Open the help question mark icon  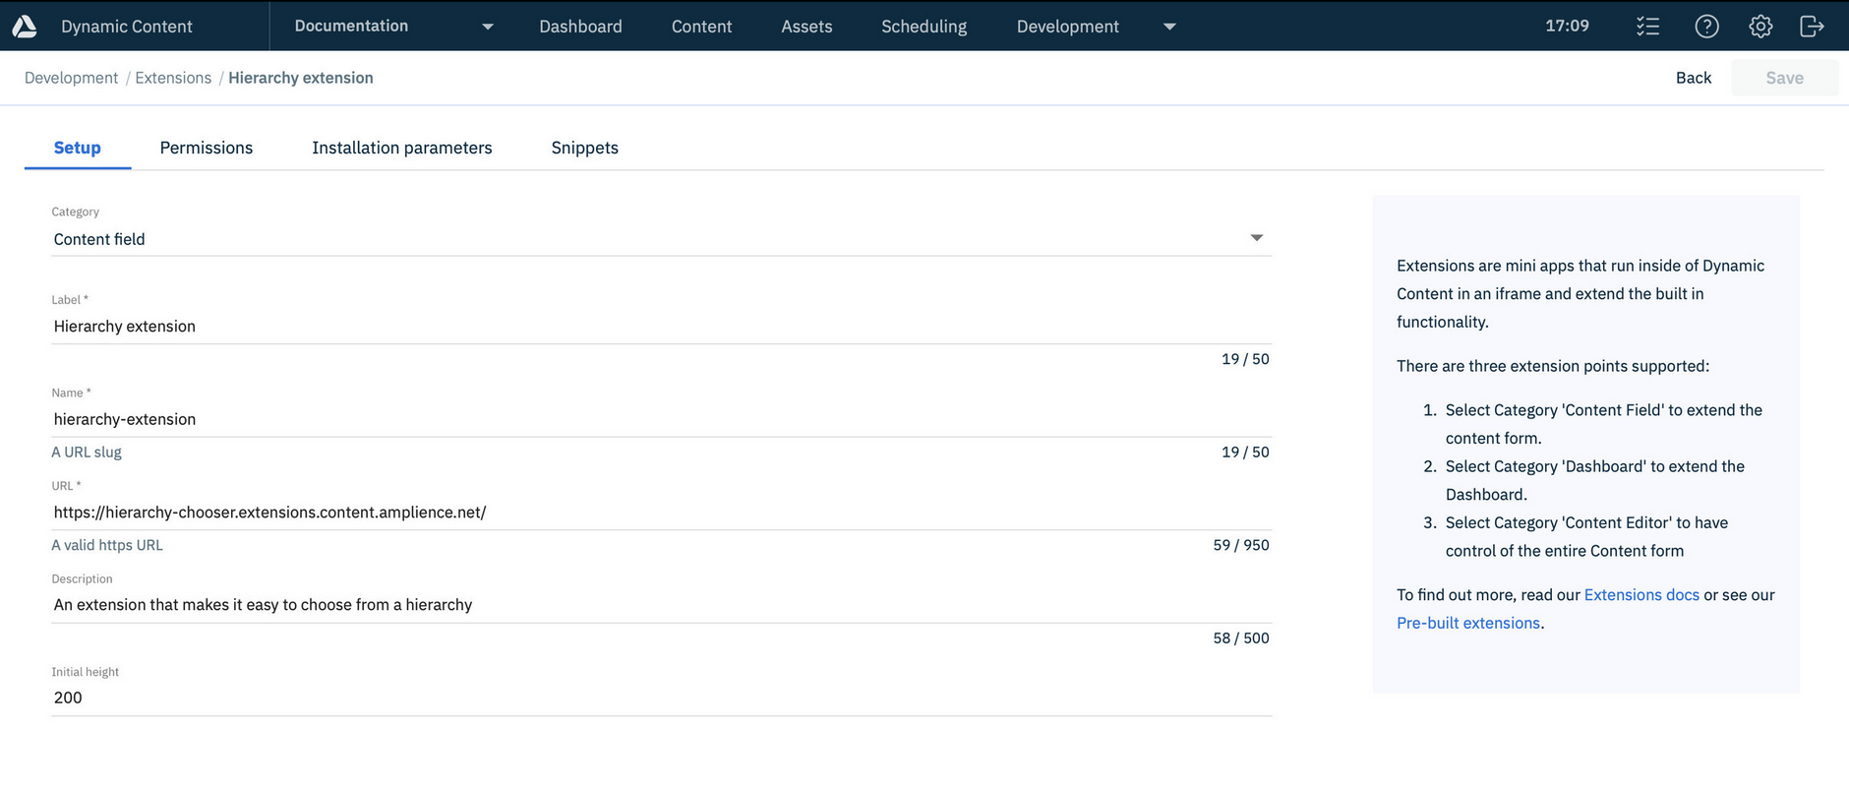[x=1706, y=27]
